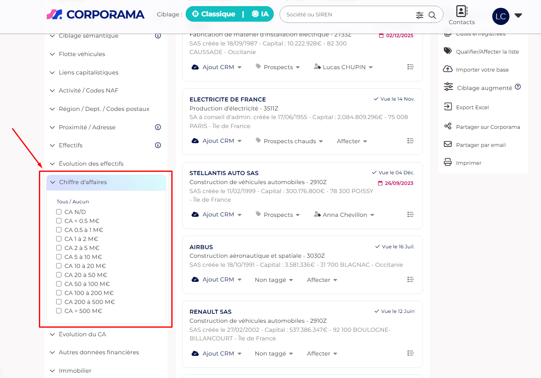Click info icon next to Effectifs
Screen dimensions: 541x378
coord(158,145)
